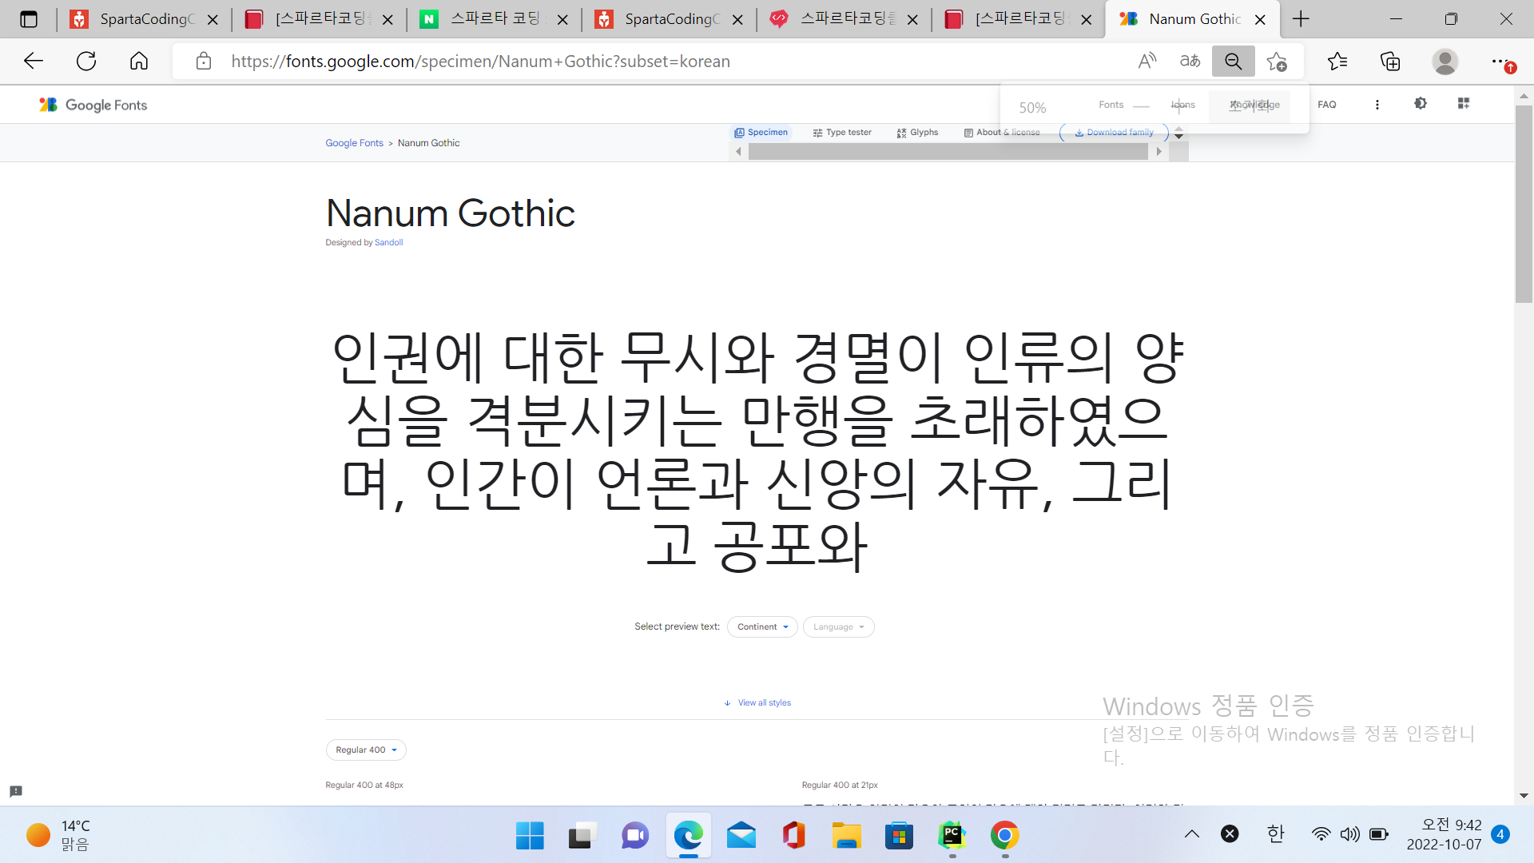Open the tab actions menu icon
This screenshot has height=863, width=1534.
click(x=29, y=19)
